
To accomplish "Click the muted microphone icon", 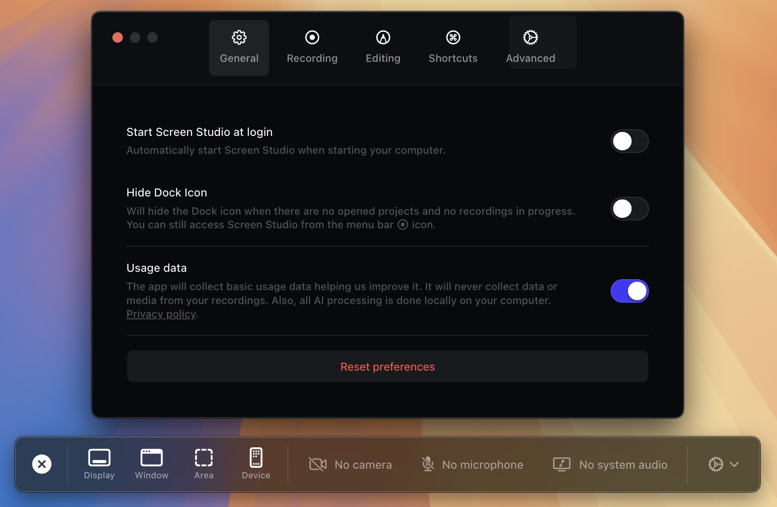I will (428, 464).
